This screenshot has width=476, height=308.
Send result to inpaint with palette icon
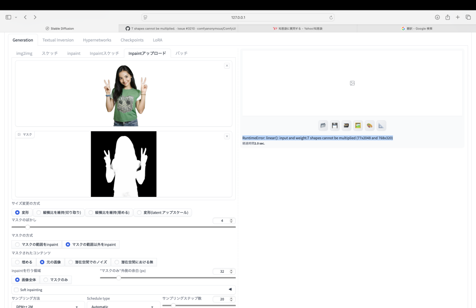pyautogui.click(x=370, y=126)
